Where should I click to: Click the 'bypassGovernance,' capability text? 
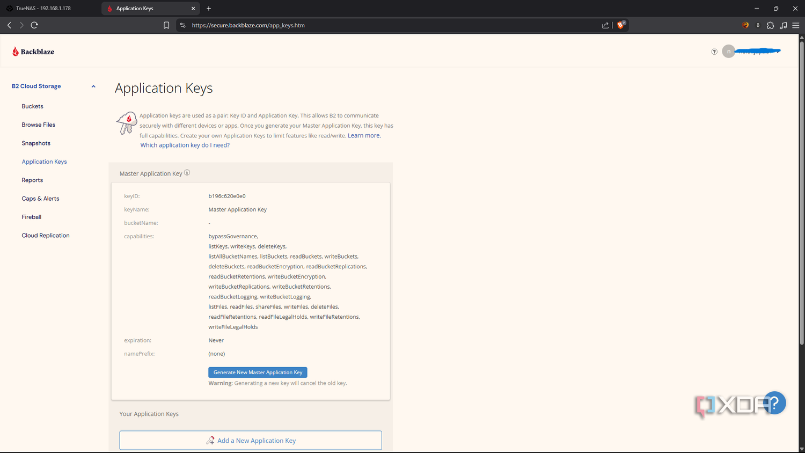(x=233, y=237)
